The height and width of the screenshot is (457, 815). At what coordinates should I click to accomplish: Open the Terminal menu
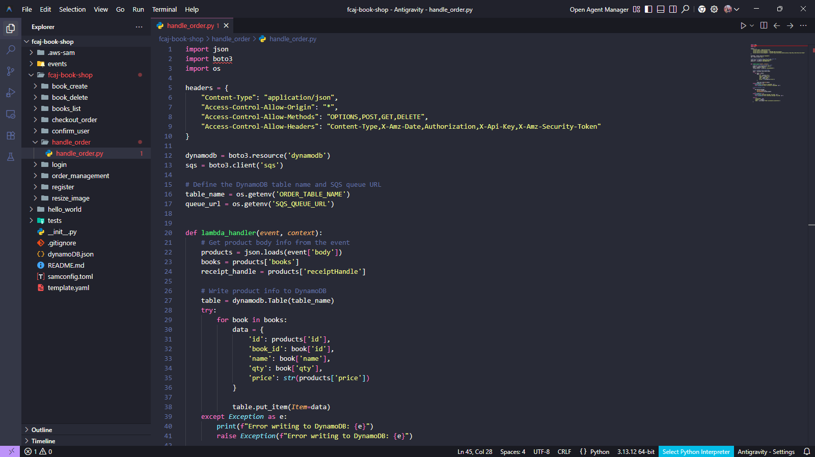pyautogui.click(x=165, y=9)
